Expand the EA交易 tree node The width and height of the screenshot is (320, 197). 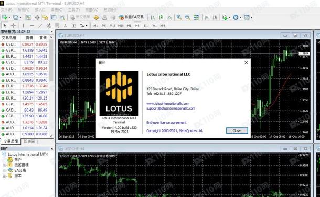pyautogui.click(x=4, y=170)
